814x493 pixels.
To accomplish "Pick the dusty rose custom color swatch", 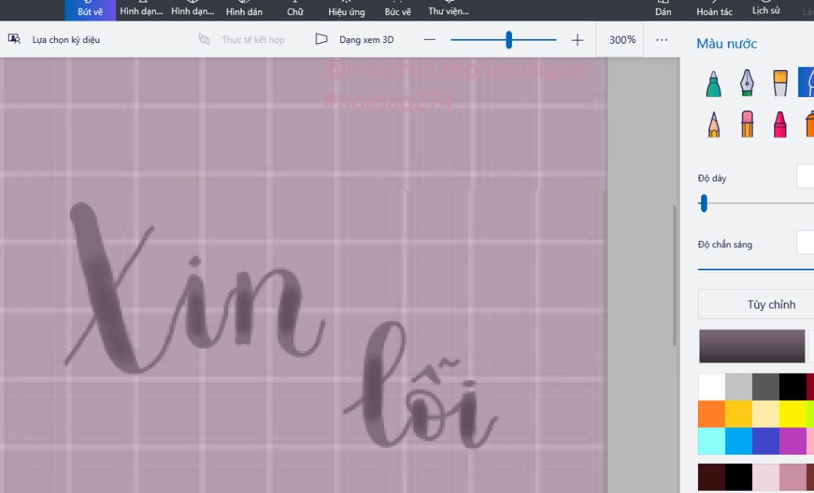I will (793, 477).
